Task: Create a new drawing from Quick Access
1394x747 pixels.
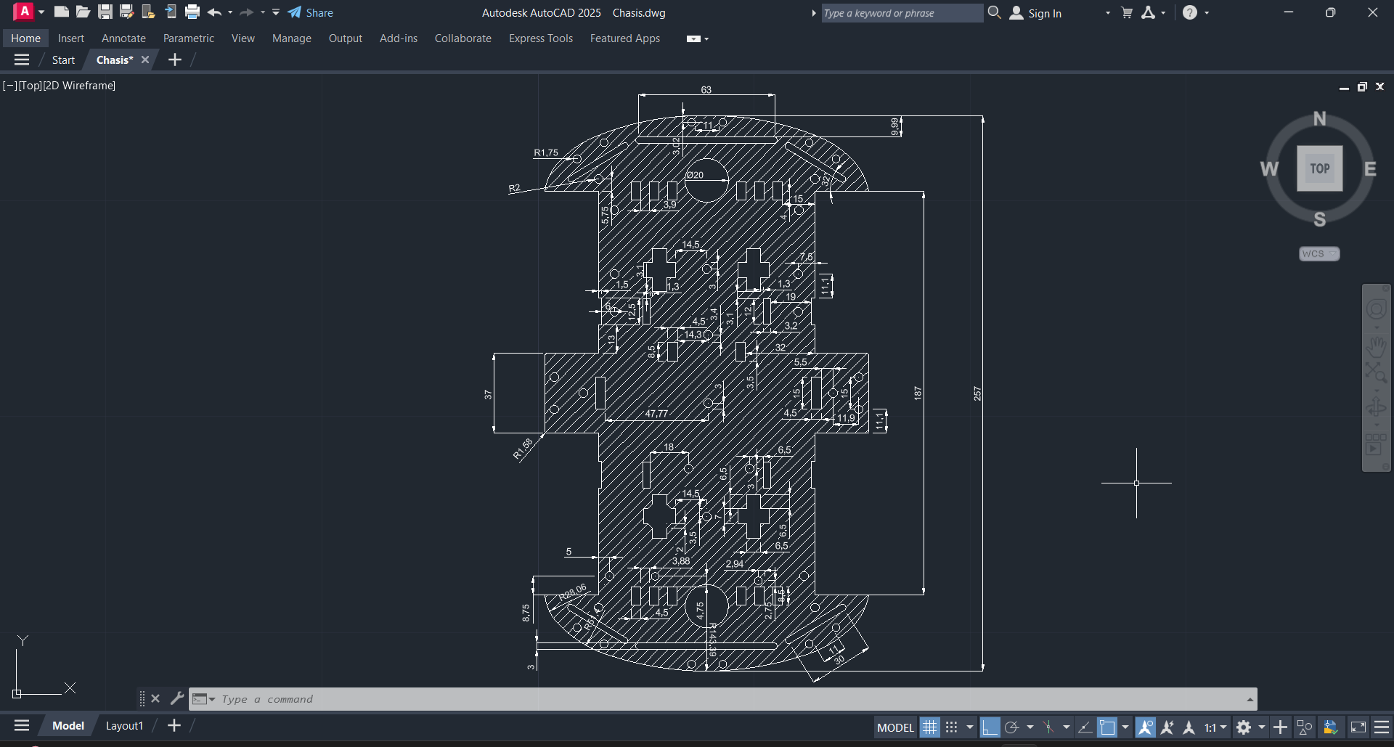Action: (62, 12)
